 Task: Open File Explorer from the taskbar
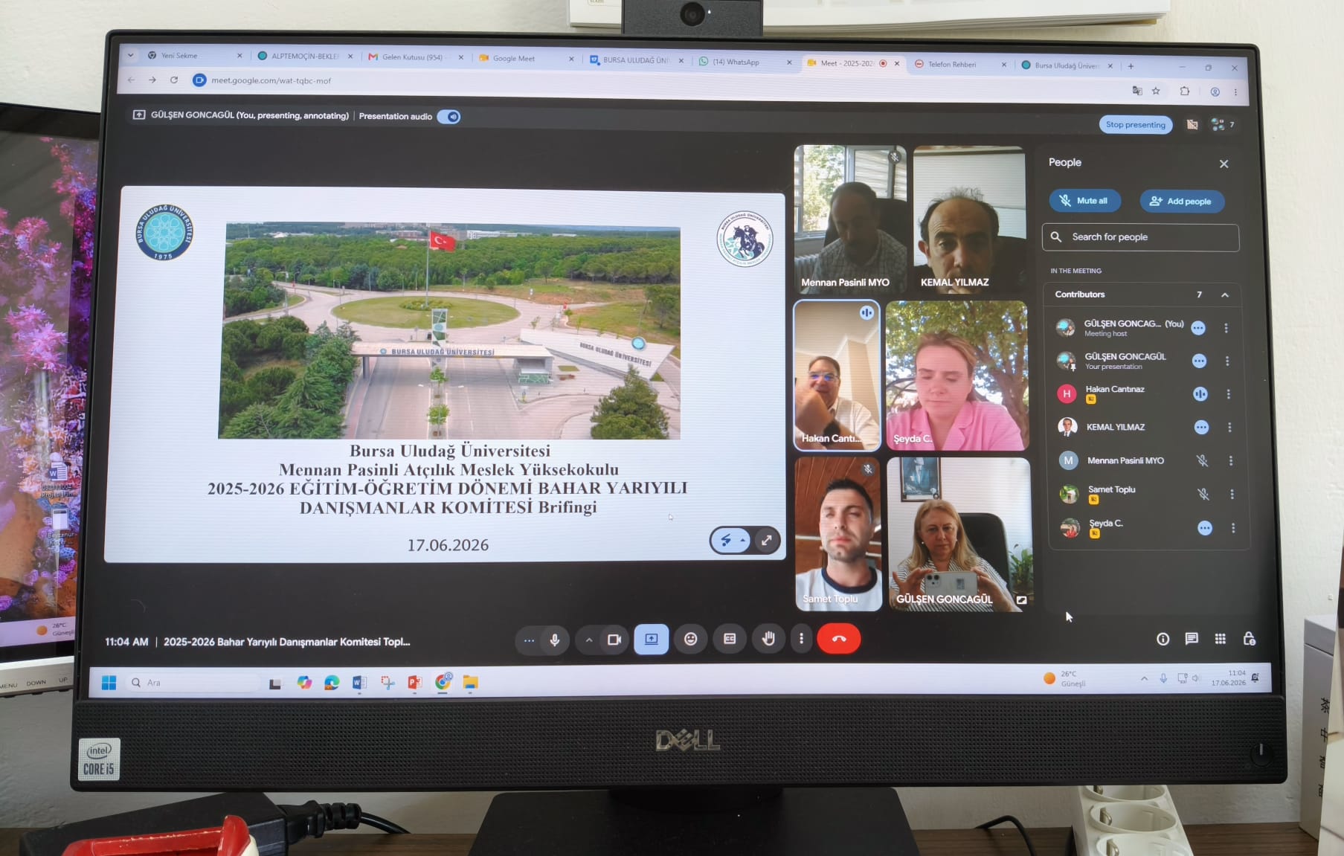(x=470, y=683)
